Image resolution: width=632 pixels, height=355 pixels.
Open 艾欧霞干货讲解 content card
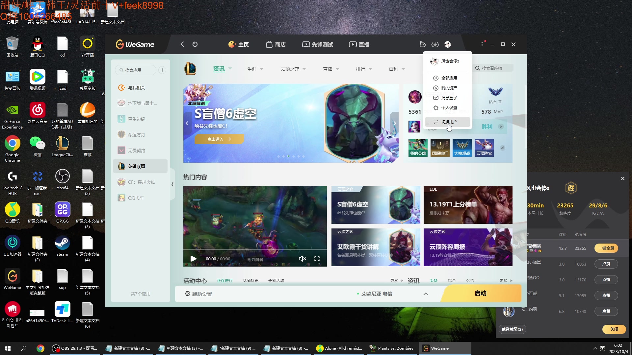tap(376, 248)
